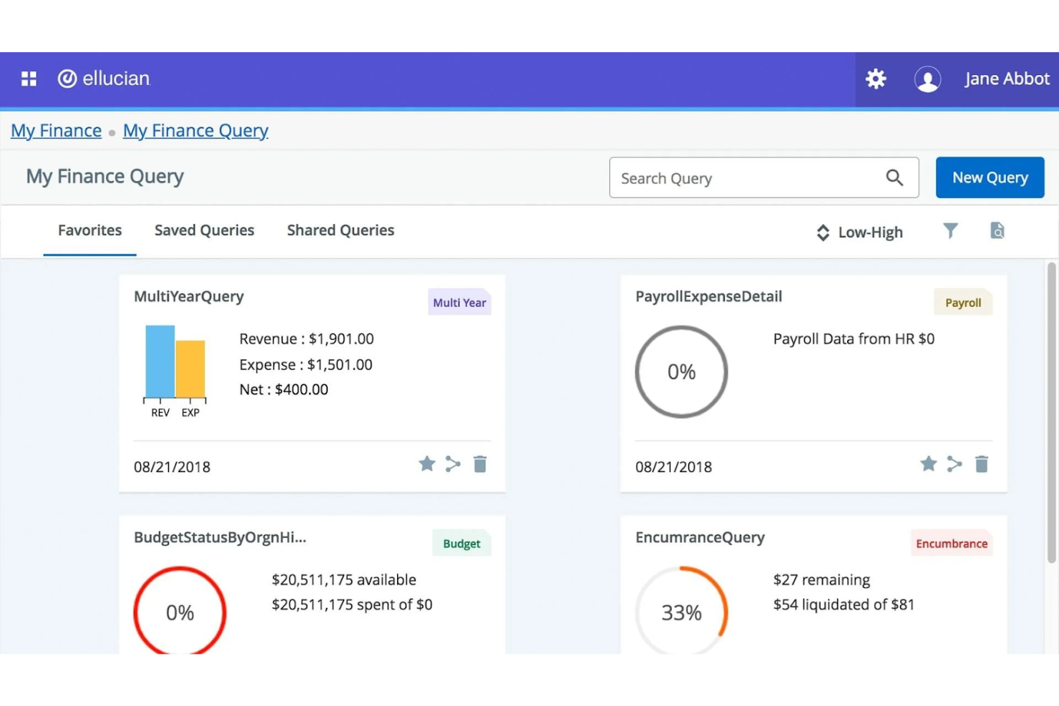Open the filter funnel icon
This screenshot has width=1059, height=706.
coord(950,230)
